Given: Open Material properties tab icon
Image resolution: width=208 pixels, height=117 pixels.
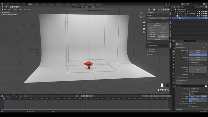Looking at the screenshot, I should [174, 83].
